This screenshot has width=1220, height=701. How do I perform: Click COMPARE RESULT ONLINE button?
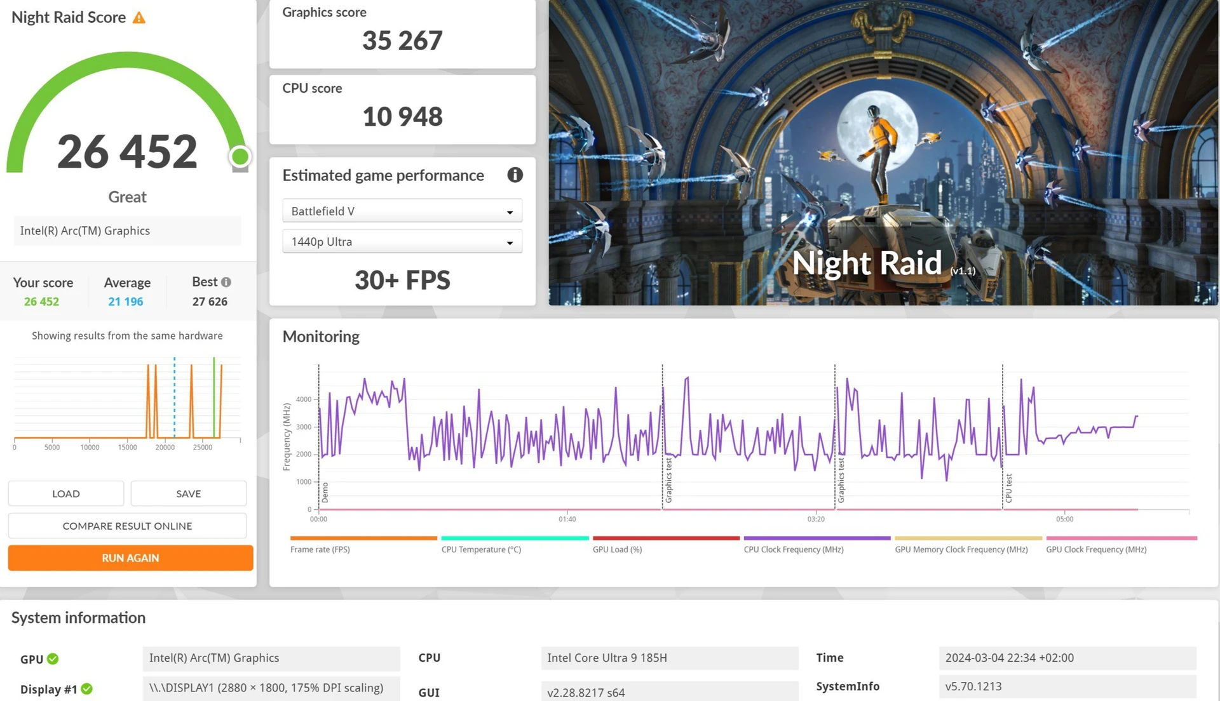(x=127, y=526)
